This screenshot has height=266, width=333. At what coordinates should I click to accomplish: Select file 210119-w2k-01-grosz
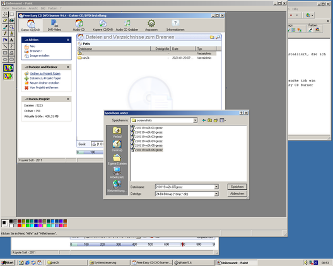(x=147, y=128)
